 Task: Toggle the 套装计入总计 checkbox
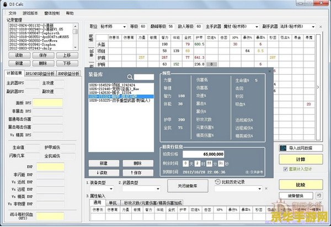[x=285, y=169]
